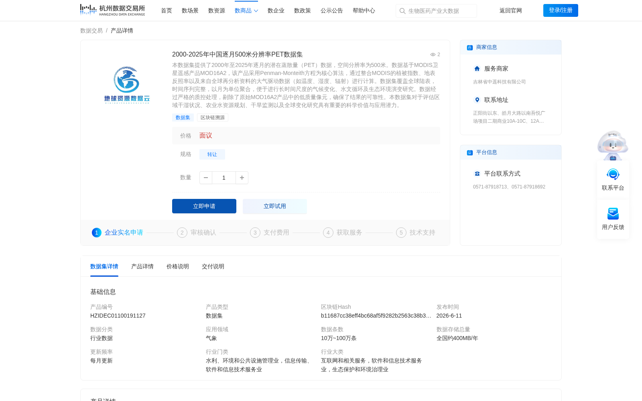
Task: Click step 5 技术支持
Action: (x=416, y=233)
